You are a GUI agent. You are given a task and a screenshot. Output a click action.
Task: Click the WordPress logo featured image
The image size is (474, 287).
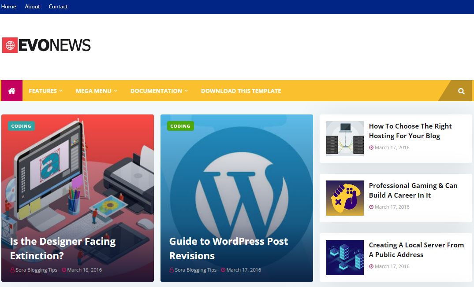coord(236,185)
